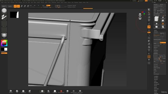Apply the red wax material on bottom shelf
168x94 pixels.
tap(61, 91)
